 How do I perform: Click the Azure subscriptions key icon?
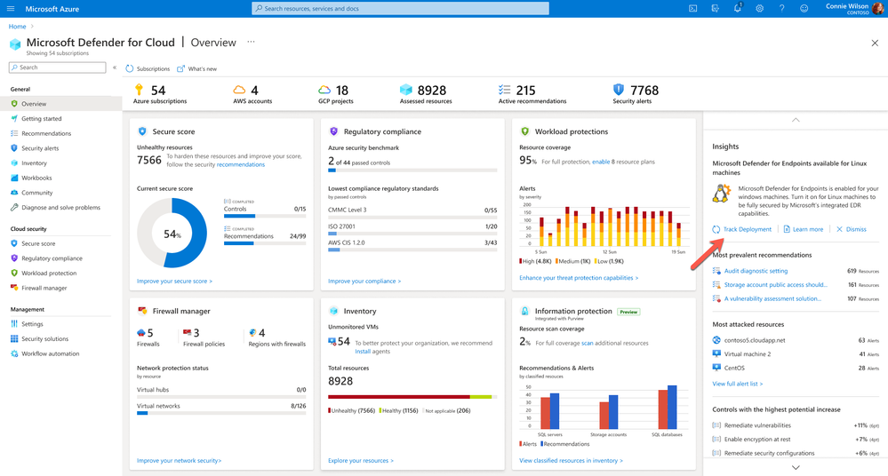coord(140,90)
